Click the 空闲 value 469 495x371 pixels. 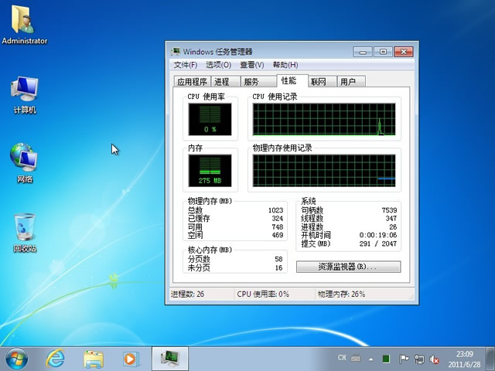[x=277, y=235]
